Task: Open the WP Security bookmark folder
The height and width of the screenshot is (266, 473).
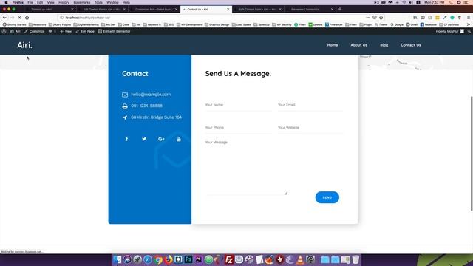Action: tap(282, 24)
